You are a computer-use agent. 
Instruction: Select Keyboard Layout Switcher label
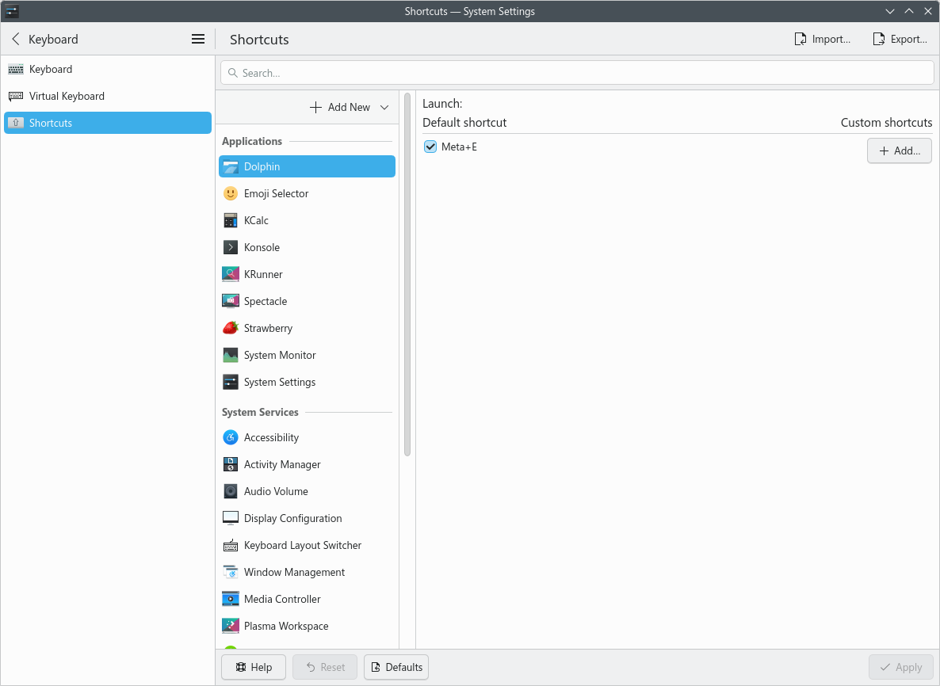tap(303, 545)
